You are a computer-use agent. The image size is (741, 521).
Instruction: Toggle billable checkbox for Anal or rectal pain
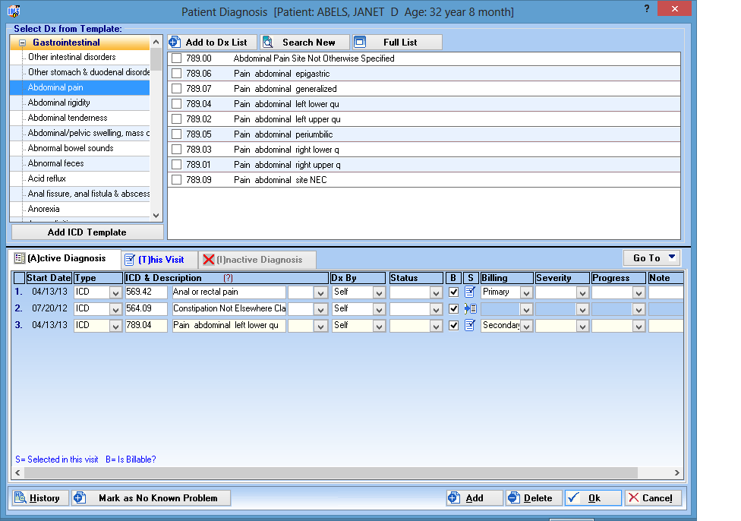click(x=454, y=292)
